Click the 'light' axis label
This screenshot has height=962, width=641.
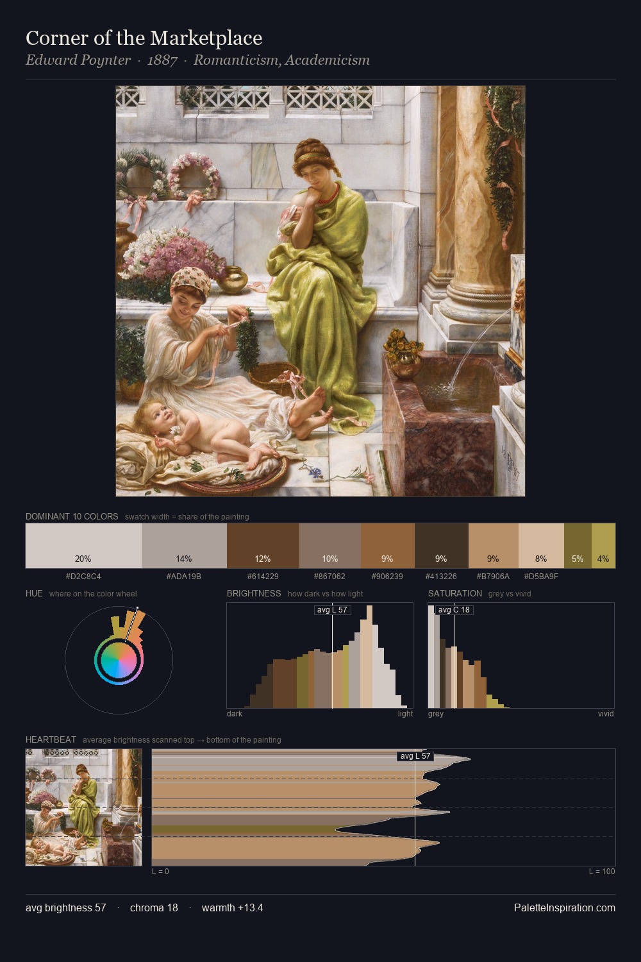[x=406, y=713]
